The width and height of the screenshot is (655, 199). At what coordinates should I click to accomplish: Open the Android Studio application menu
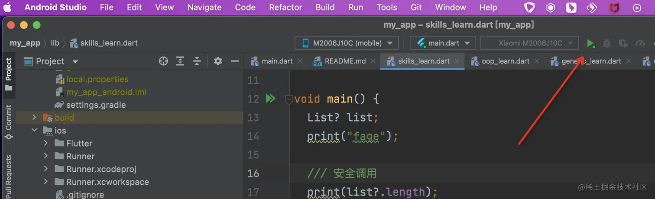coord(55,7)
